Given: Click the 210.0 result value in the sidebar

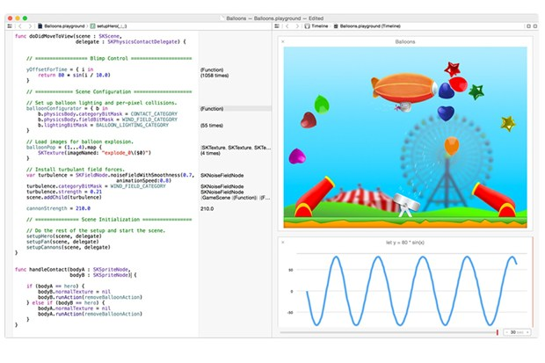Looking at the screenshot, I should click(x=207, y=208).
